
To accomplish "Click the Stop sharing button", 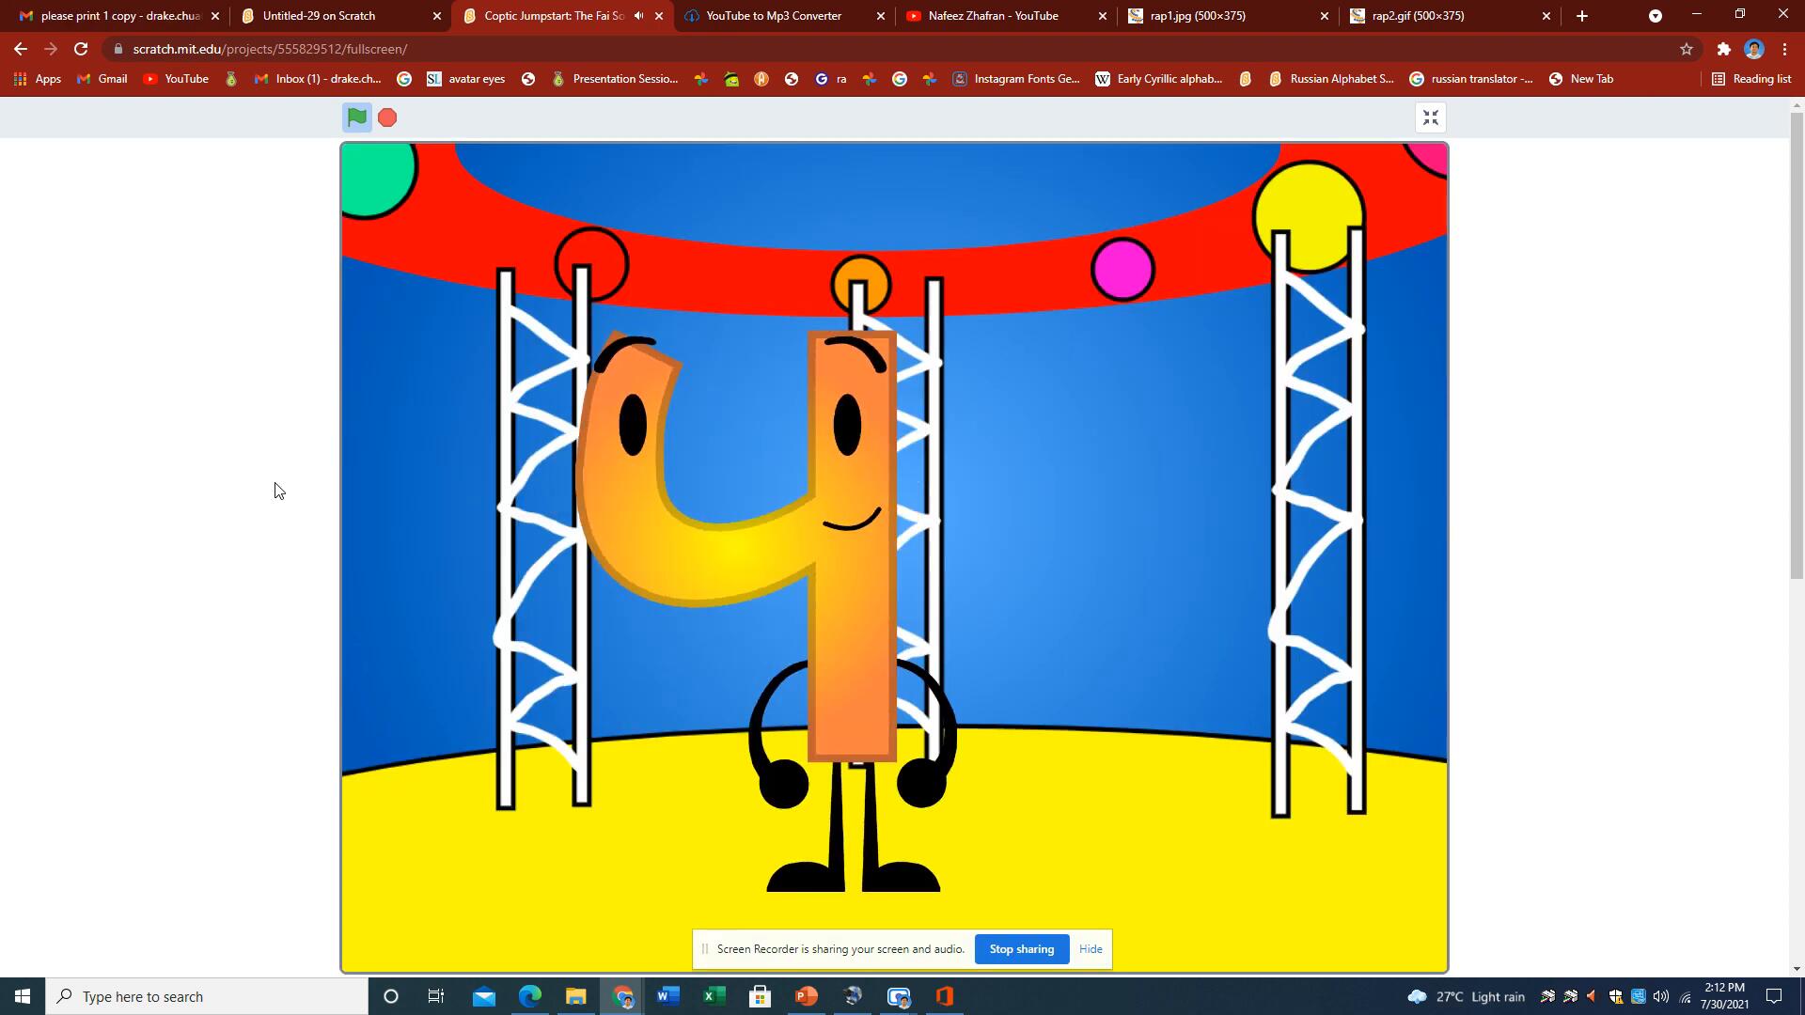I will (x=1021, y=949).
